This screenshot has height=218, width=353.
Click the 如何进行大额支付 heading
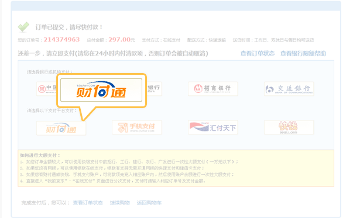point(40,155)
